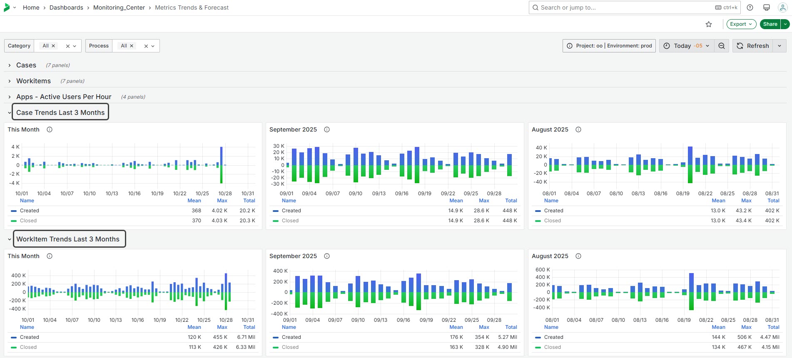
Task: Toggle Closed series in August 2025 workitem legend
Action: click(x=552, y=347)
